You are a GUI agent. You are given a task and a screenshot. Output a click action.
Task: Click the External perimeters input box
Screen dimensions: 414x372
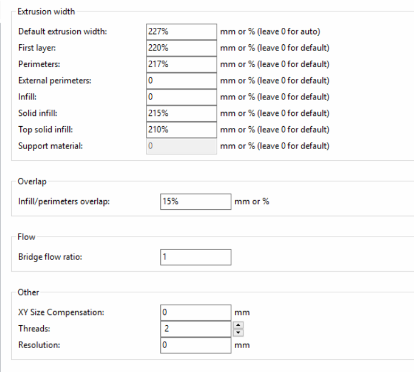181,81
